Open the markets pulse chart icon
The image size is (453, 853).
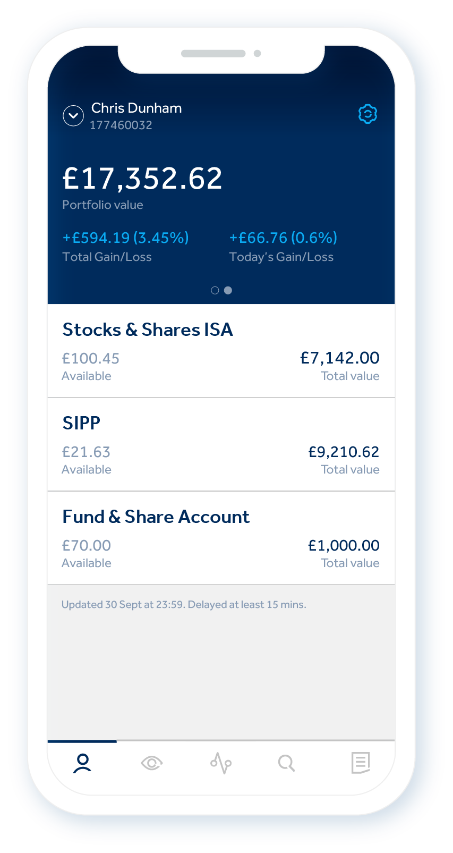pyautogui.click(x=221, y=763)
